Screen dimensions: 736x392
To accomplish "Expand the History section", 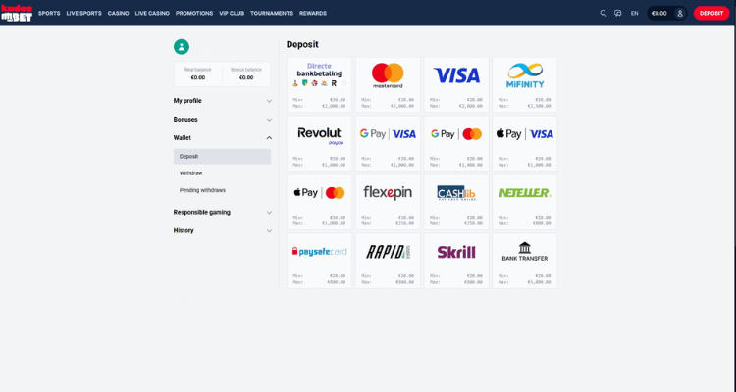I will (223, 230).
